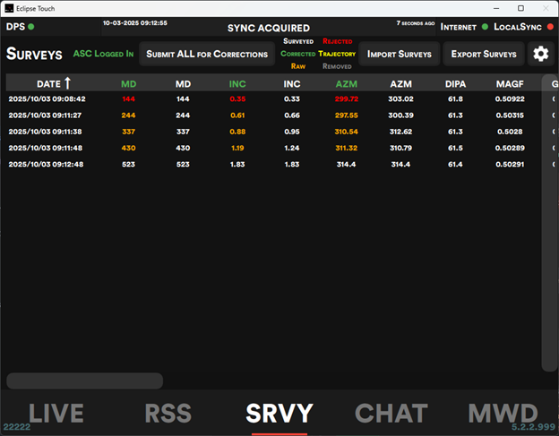Go to the CHAT tab
Screen dimensions: 559x436
pyautogui.click(x=391, y=413)
